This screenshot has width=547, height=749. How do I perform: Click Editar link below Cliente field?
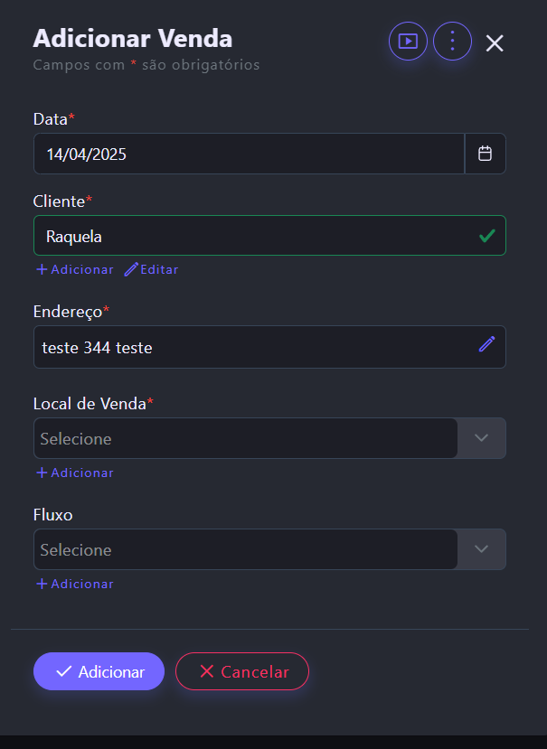[151, 269]
